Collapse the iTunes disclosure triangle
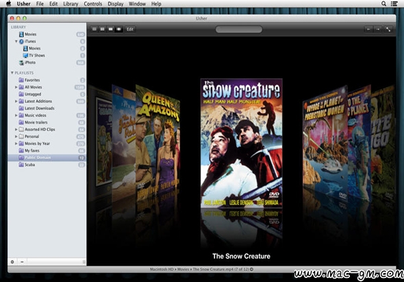404x282 pixels. [x=16, y=41]
